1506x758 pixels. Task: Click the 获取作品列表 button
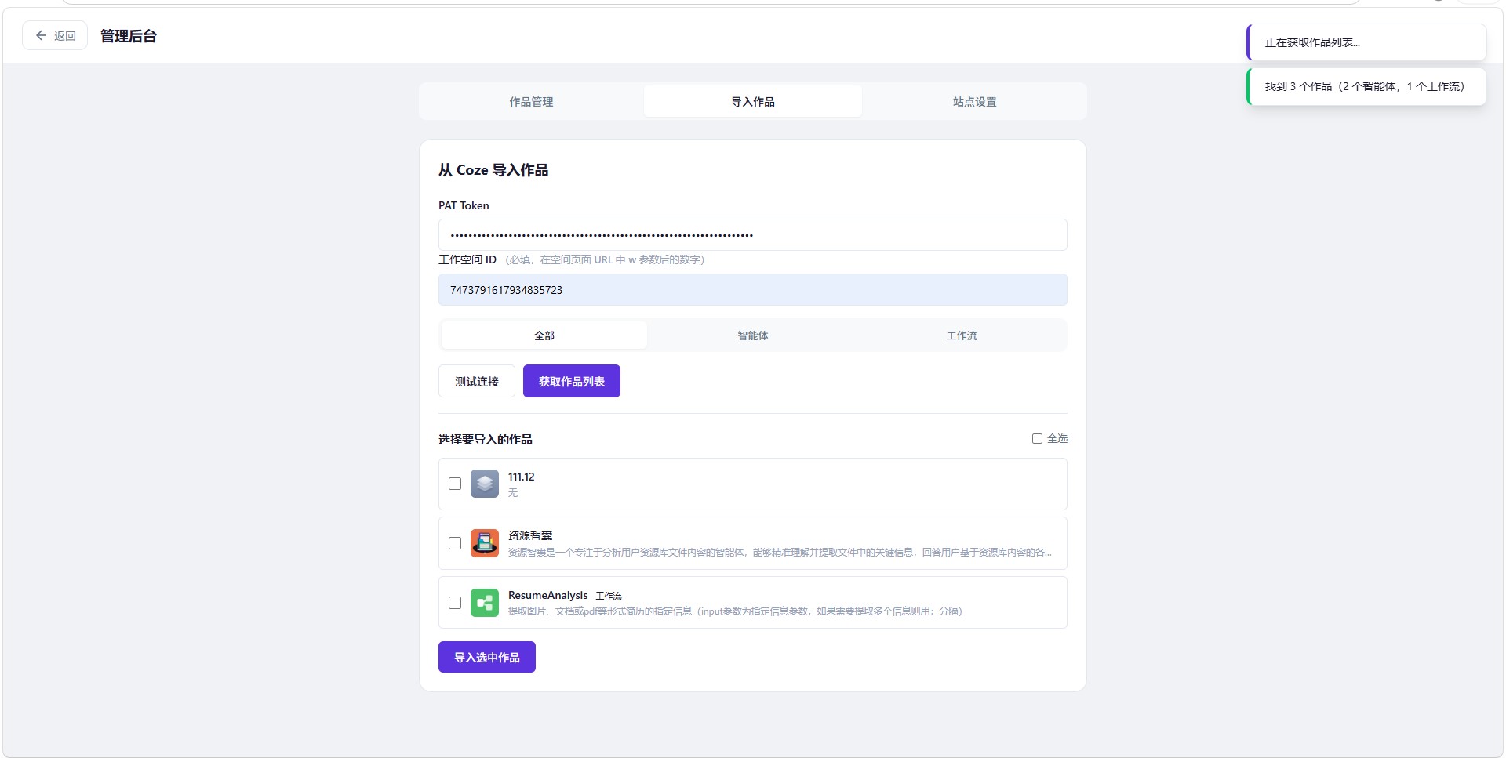point(571,382)
